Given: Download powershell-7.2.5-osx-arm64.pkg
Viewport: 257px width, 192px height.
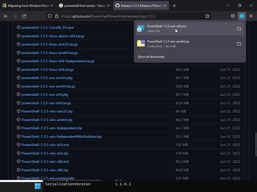Looking at the screenshot, I should (x=47, y=78).
